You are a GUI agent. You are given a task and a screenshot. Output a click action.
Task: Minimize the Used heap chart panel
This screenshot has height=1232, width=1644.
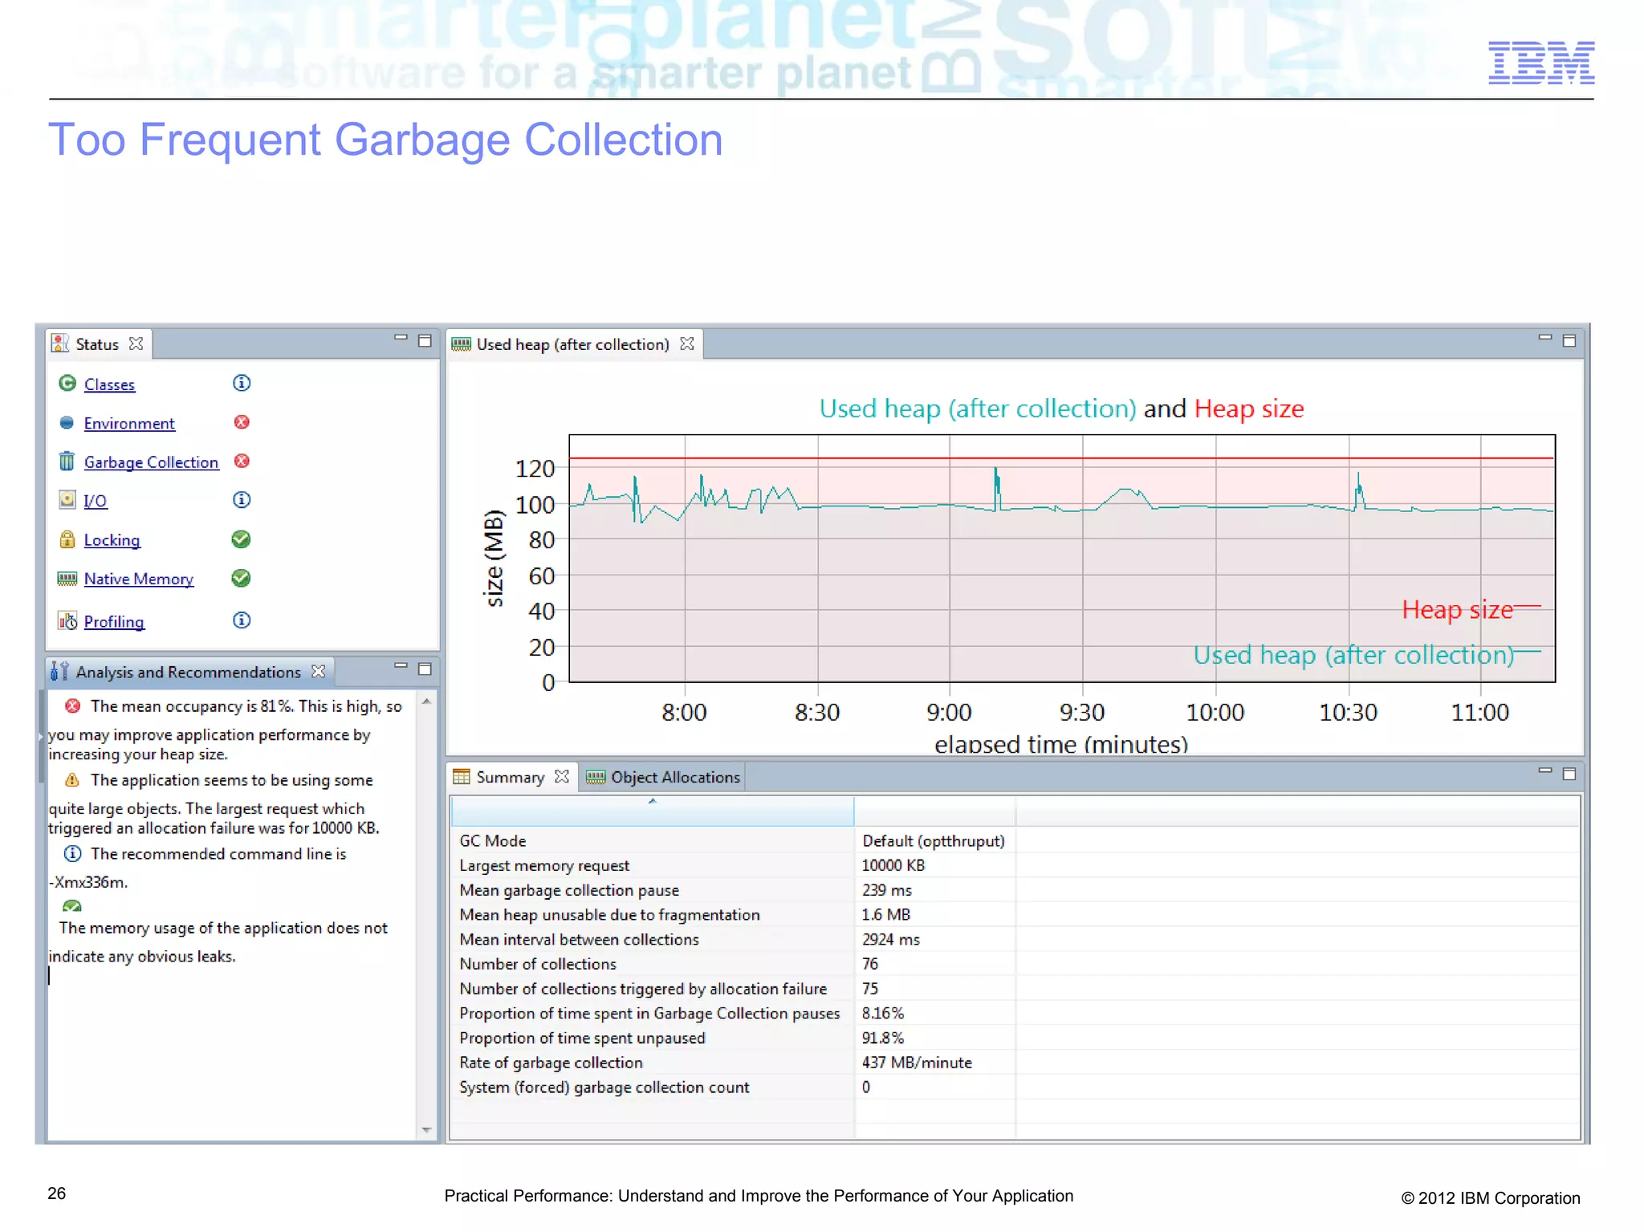(x=1545, y=339)
